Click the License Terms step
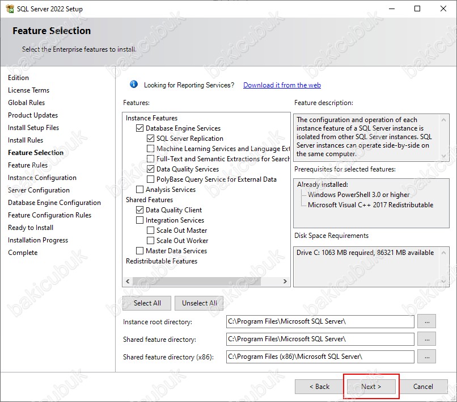 (28, 90)
